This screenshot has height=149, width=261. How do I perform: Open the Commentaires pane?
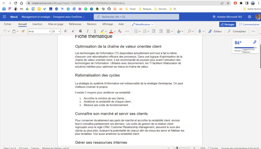[249, 24]
